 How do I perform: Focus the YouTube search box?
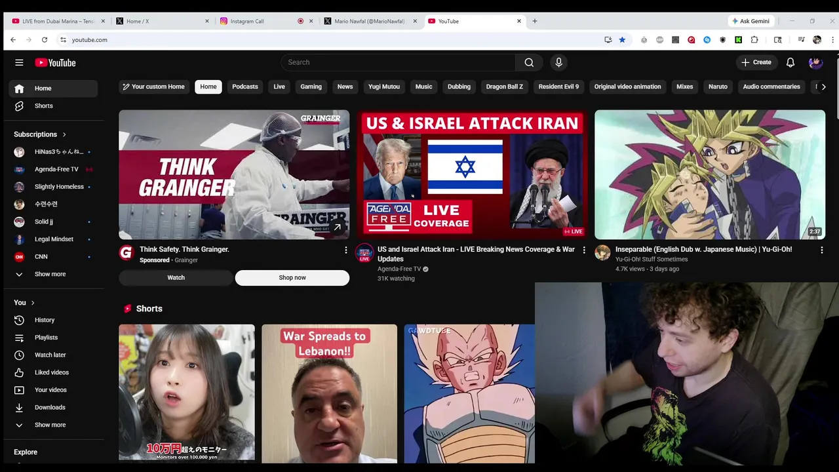tap(399, 62)
